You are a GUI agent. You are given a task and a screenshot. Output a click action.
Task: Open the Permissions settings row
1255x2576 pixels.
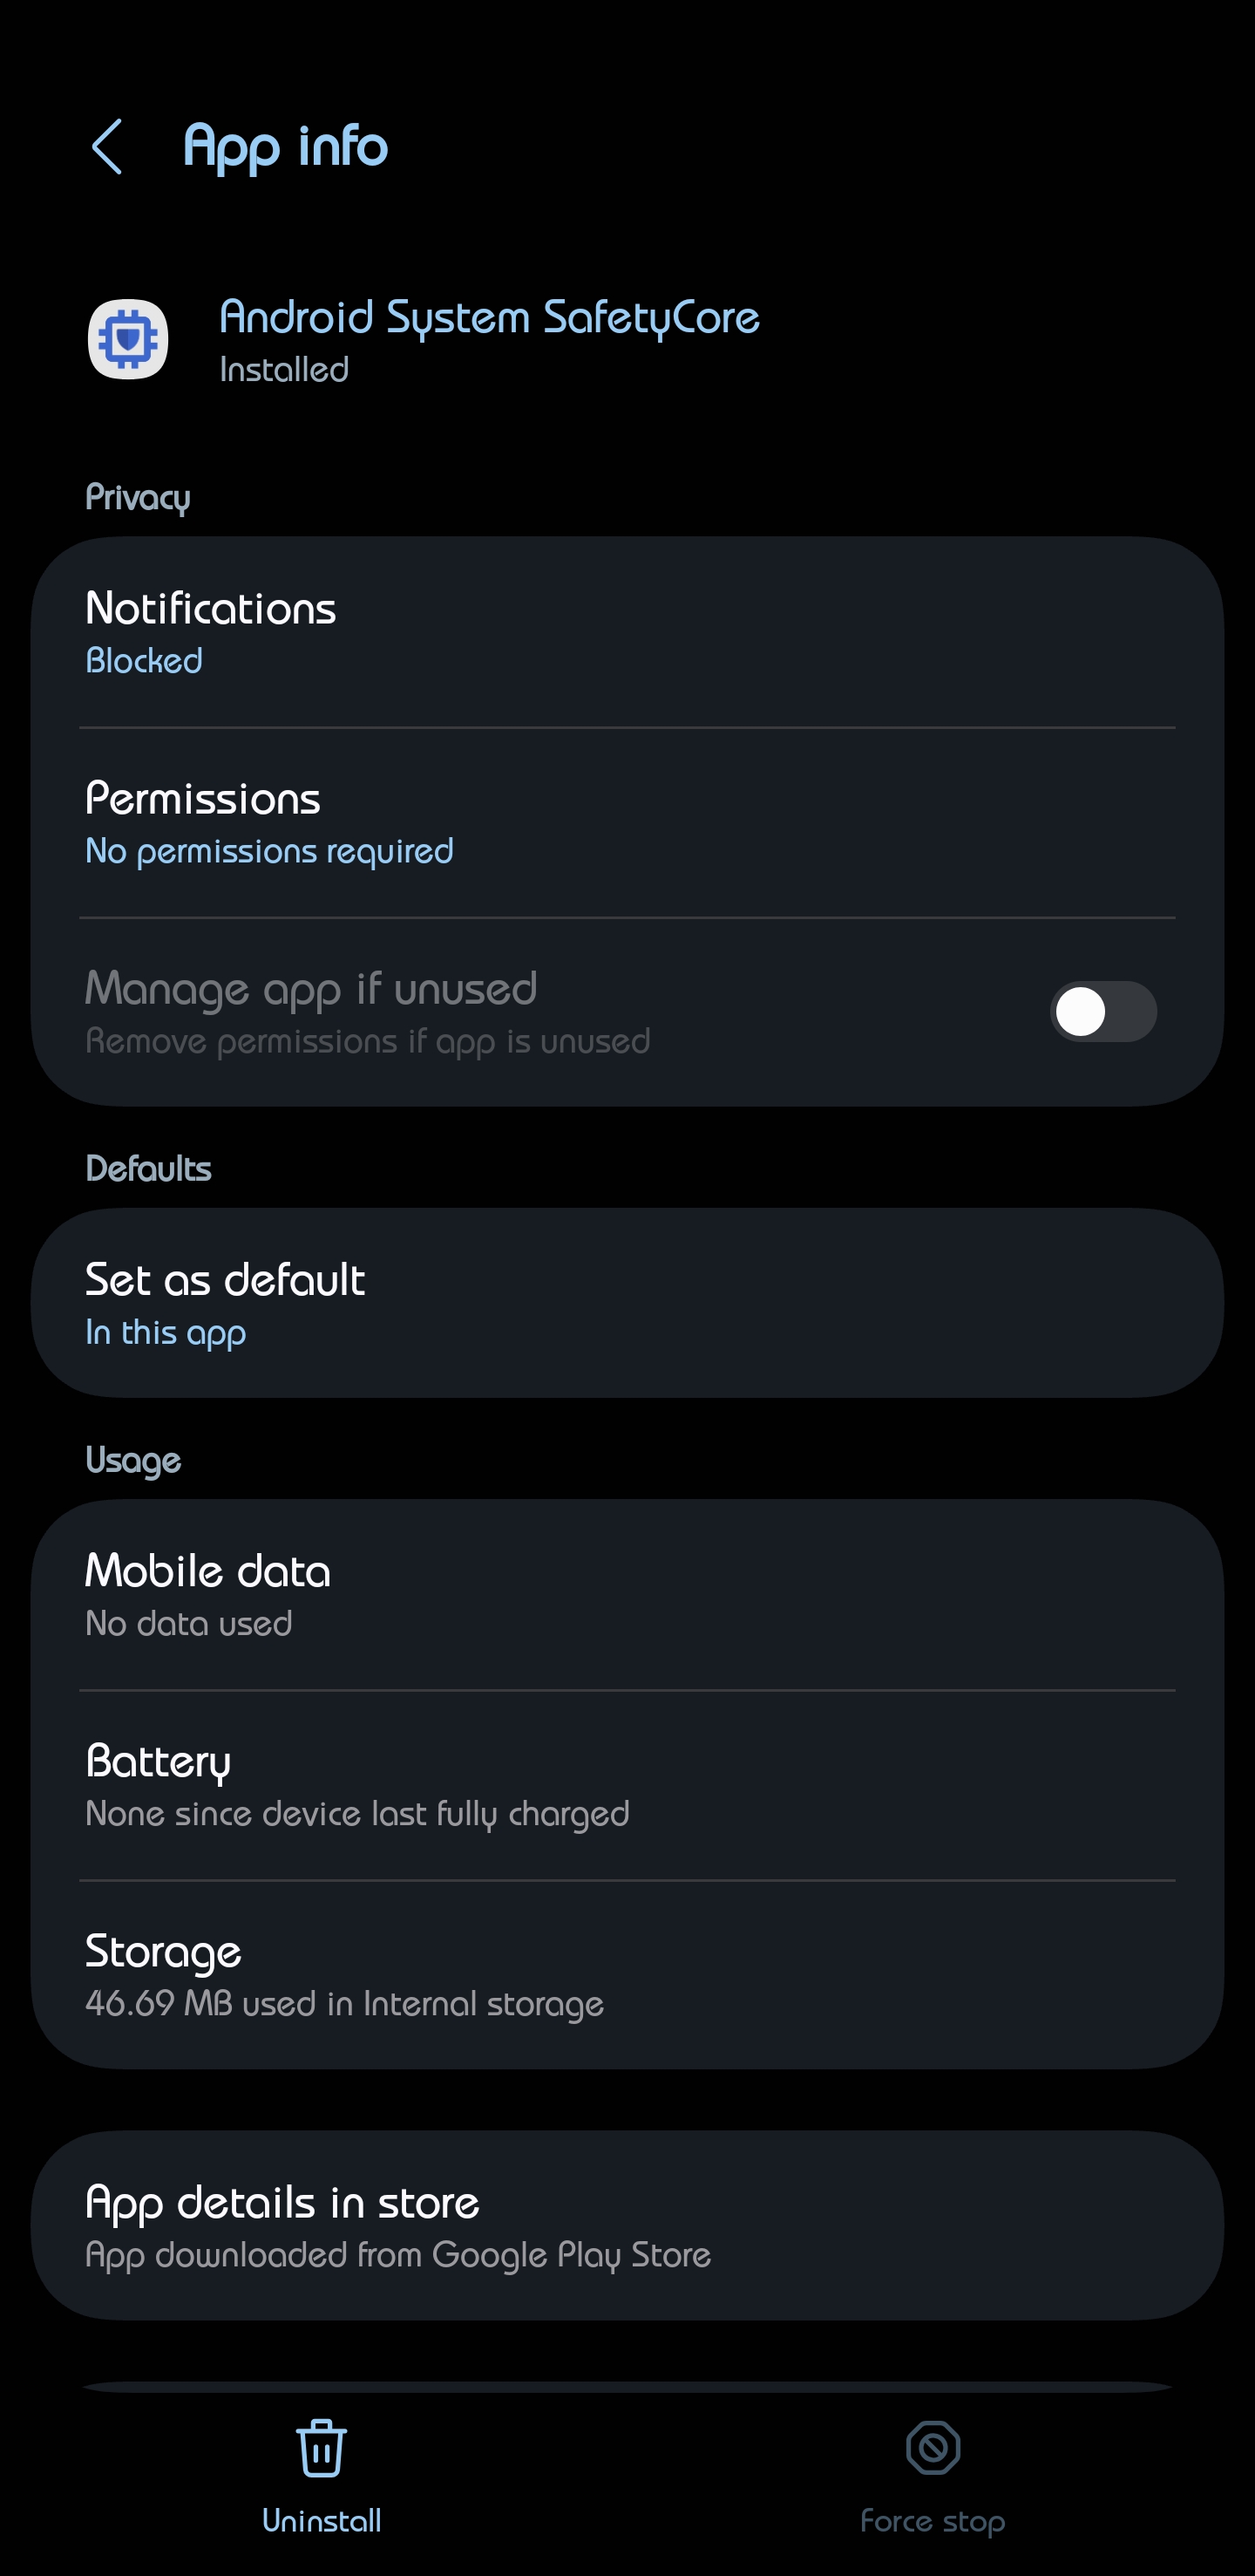627,823
